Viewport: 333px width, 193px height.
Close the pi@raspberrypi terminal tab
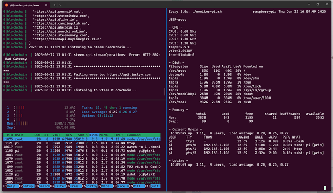click(46, 5)
